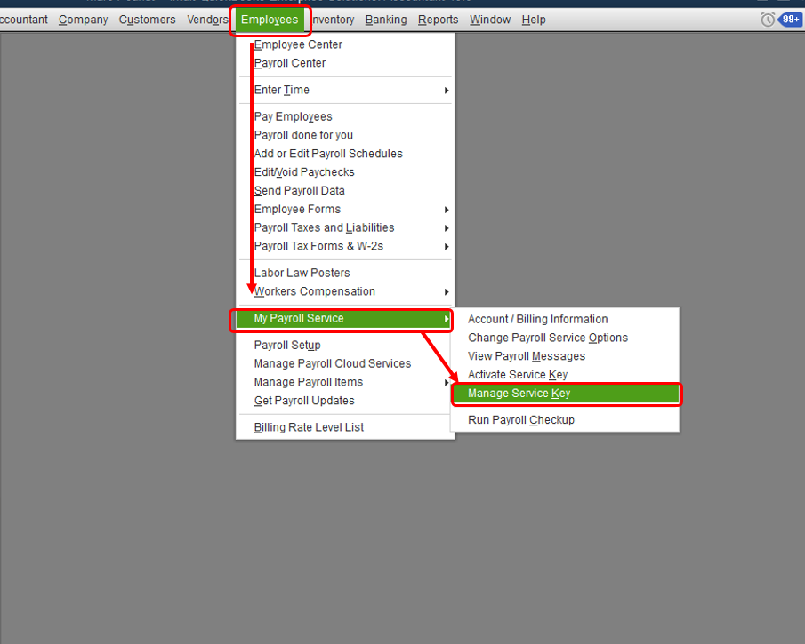This screenshot has height=644, width=805.
Task: Click Manage Service Key
Action: 565,394
